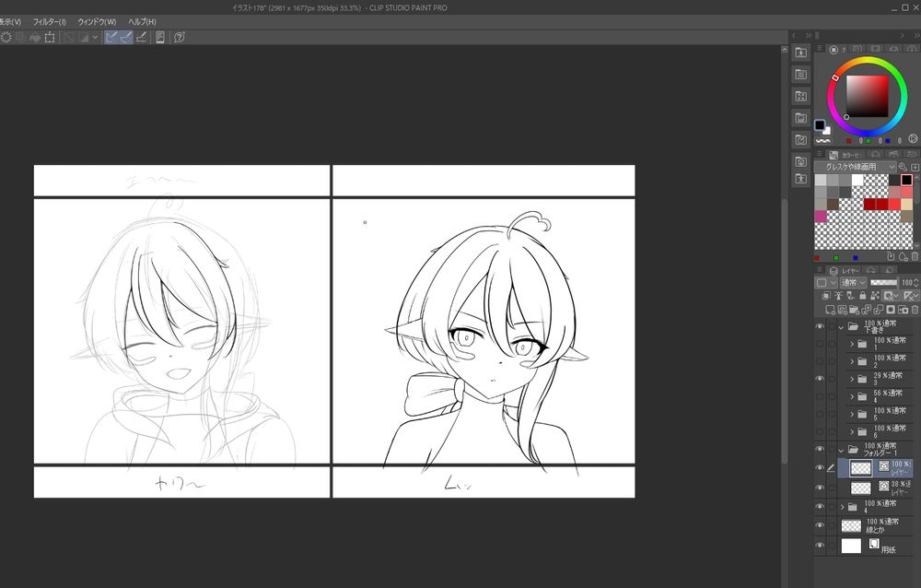Hide the 38% vector layer
The image size is (921, 588).
click(820, 488)
